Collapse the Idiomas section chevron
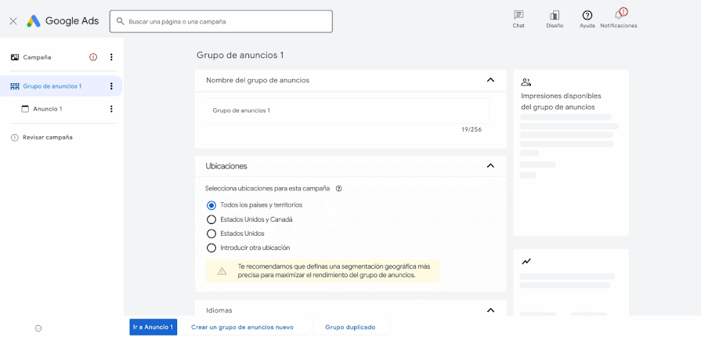 coord(490,310)
